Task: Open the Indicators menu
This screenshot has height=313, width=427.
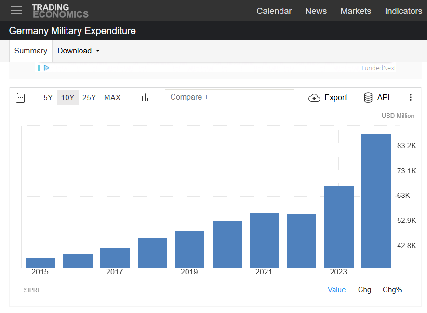Action: coord(403,11)
